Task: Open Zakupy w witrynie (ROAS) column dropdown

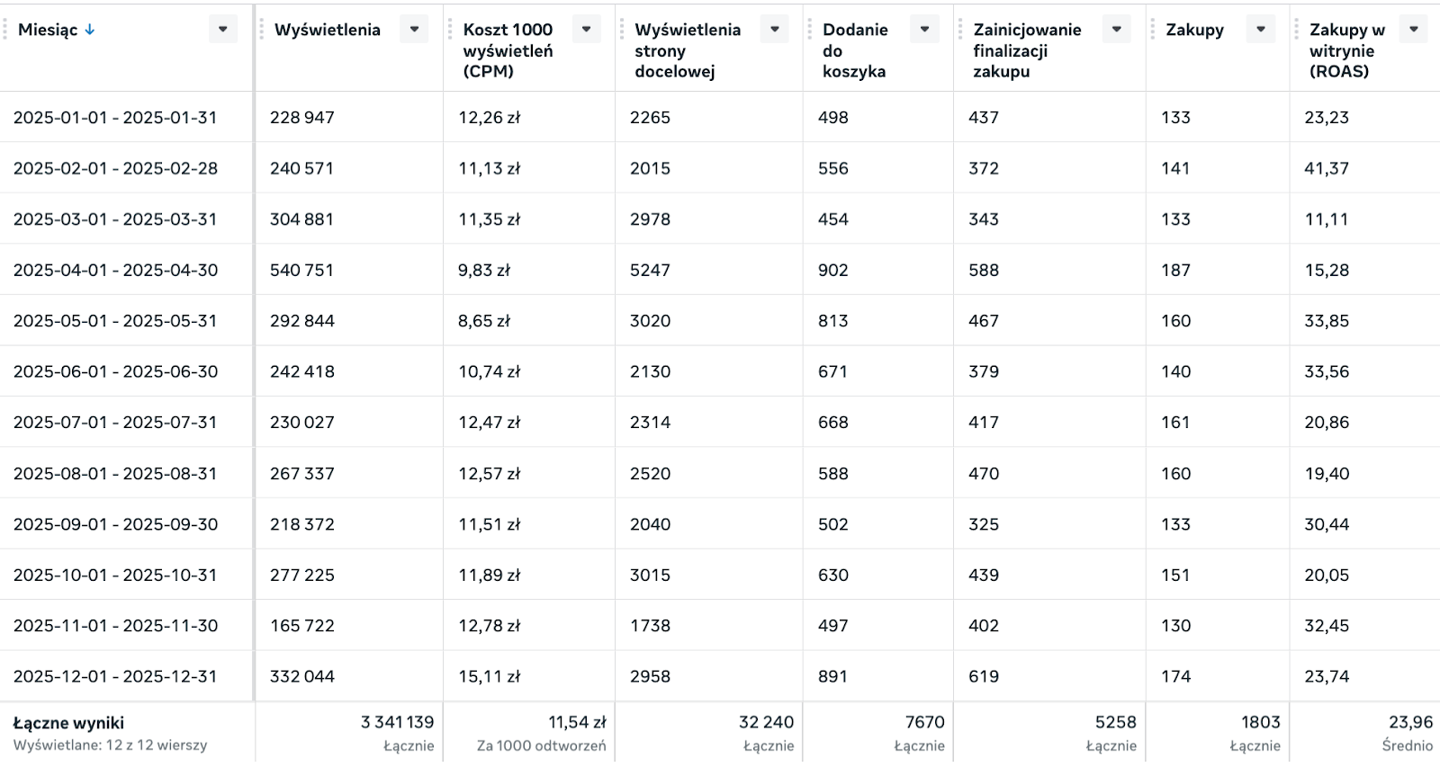Action: (1413, 30)
